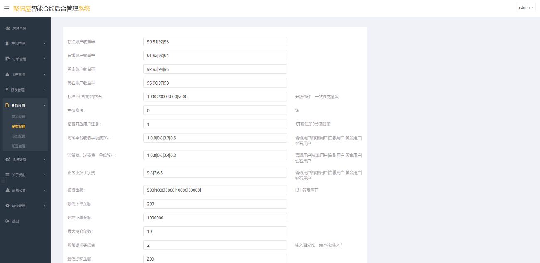The height and width of the screenshot is (263, 540).
Task: Collapse the 参数设置 menu arrow
Action: click(x=44, y=105)
